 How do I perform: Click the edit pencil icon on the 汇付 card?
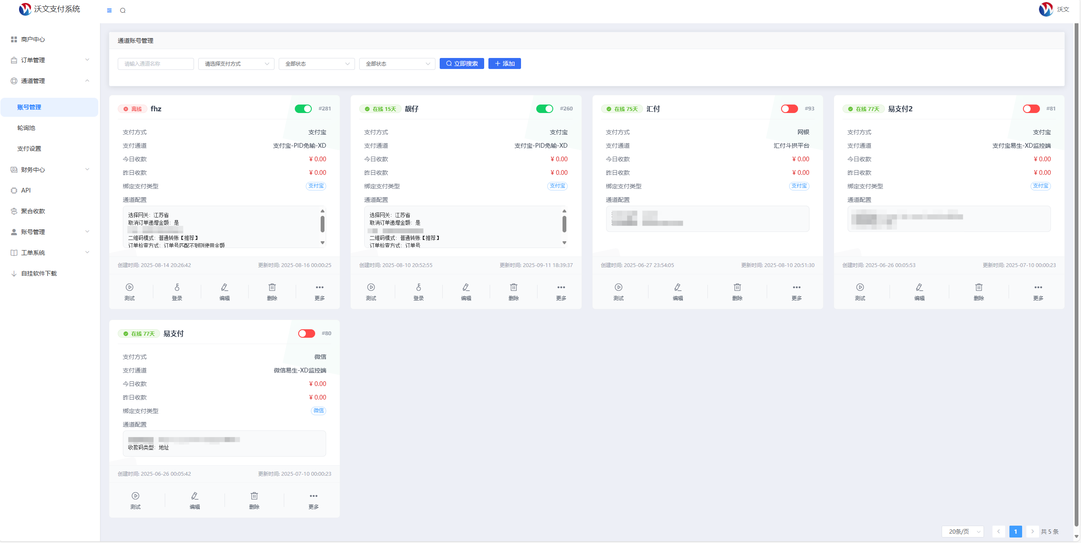coord(678,287)
